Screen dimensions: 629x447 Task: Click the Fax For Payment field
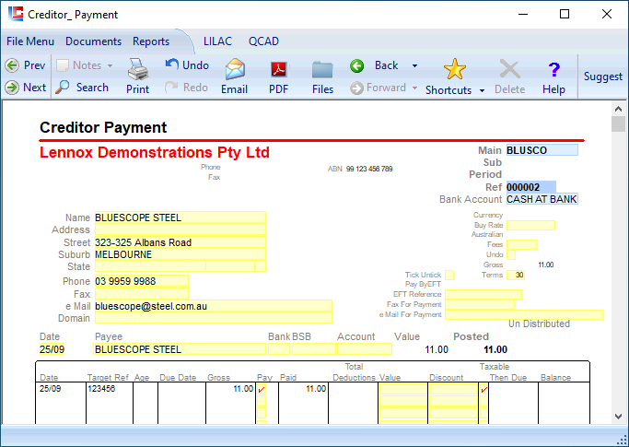[480, 305]
